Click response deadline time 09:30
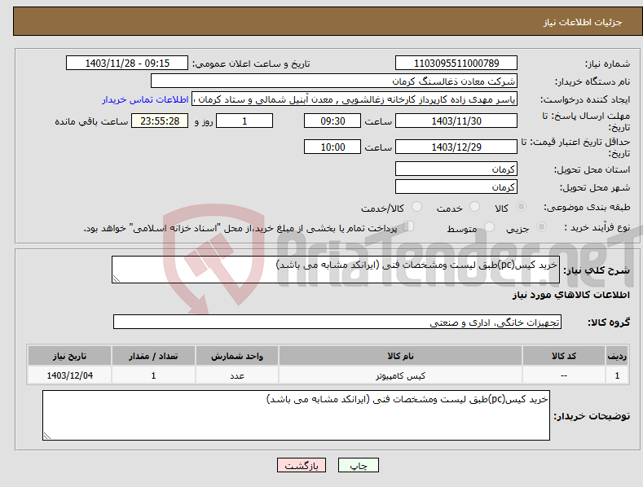This screenshot has width=643, height=487. point(333,121)
